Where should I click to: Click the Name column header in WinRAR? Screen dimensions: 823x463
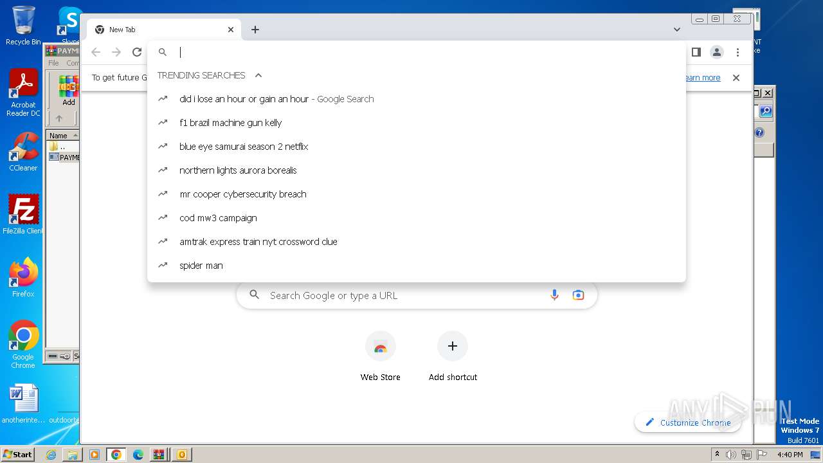pos(62,135)
